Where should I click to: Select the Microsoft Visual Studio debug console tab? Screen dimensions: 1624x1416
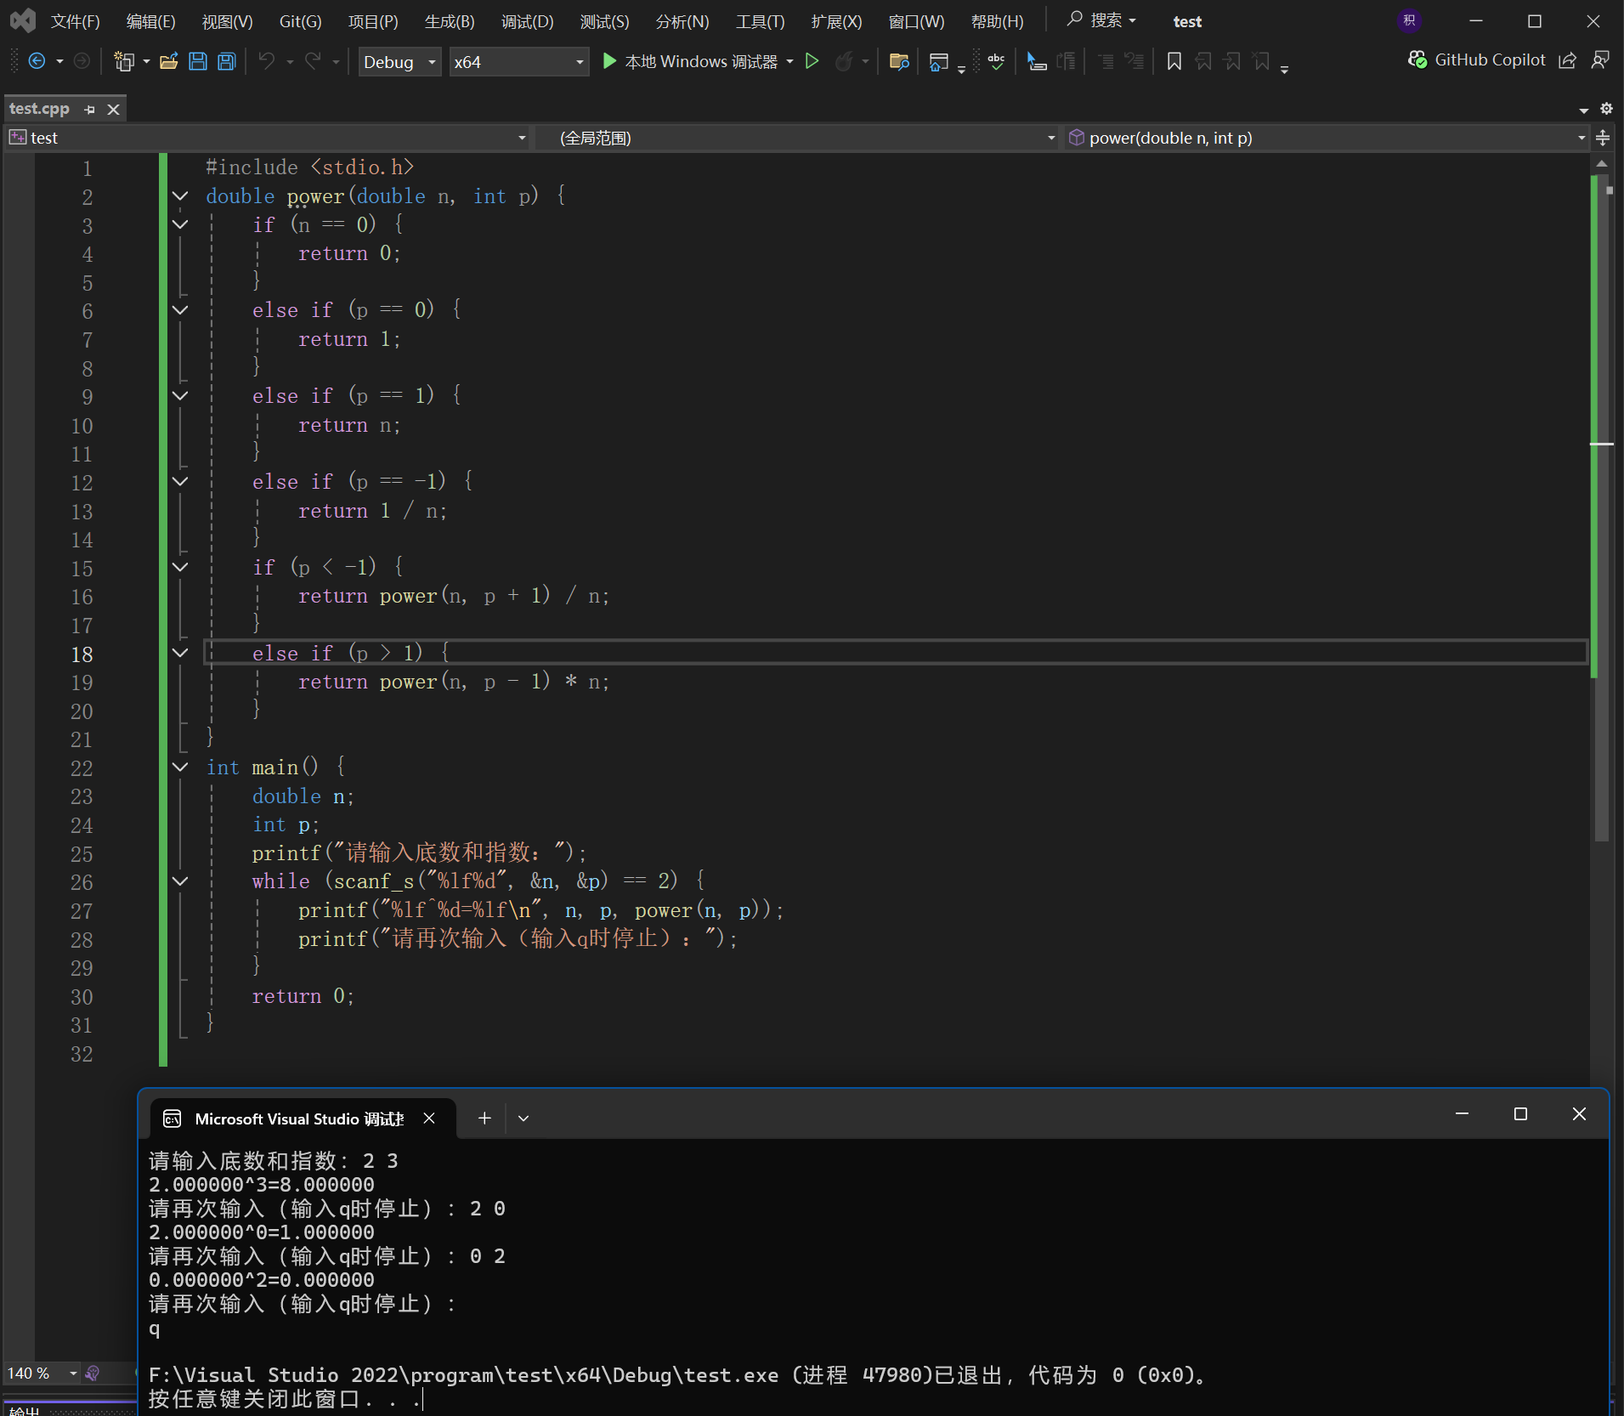[299, 1119]
